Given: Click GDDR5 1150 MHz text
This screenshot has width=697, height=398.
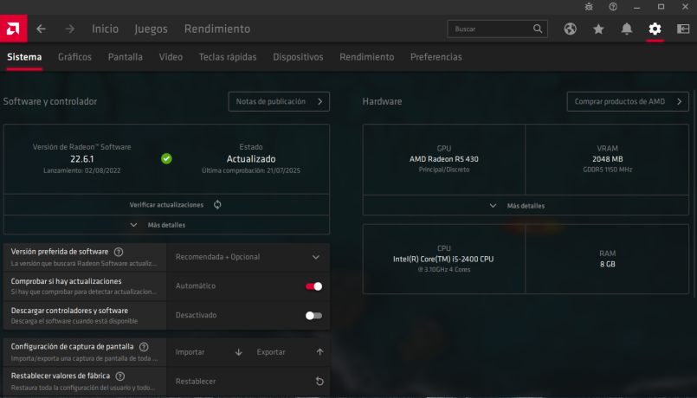Looking at the screenshot, I should 607,170.
